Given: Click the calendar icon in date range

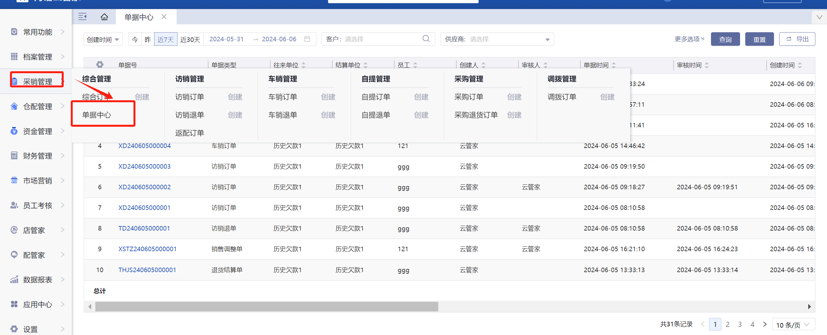Looking at the screenshot, I should pos(307,39).
